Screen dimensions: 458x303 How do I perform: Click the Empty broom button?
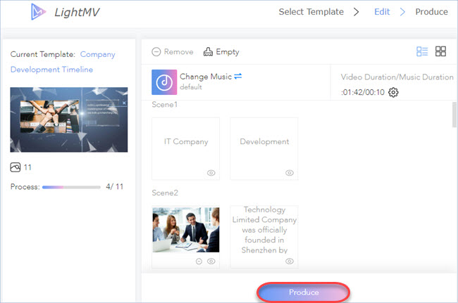click(221, 52)
